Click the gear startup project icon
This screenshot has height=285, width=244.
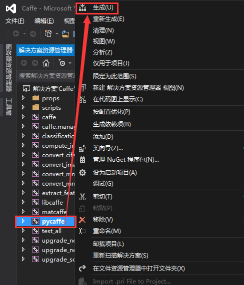[82, 173]
